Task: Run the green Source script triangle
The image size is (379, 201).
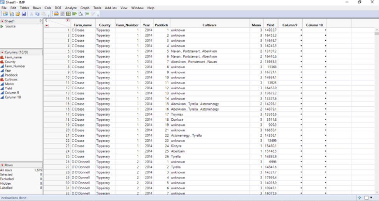Action: coord(2,26)
